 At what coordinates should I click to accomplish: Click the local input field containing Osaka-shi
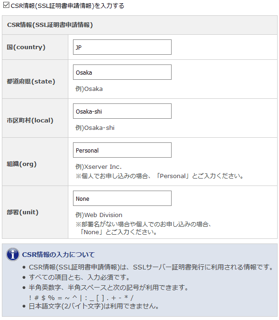click(x=122, y=111)
